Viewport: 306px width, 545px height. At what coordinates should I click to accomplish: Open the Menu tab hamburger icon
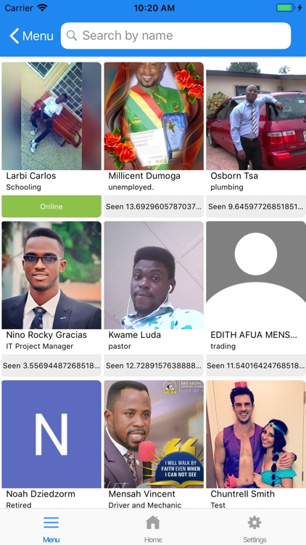pos(51,522)
